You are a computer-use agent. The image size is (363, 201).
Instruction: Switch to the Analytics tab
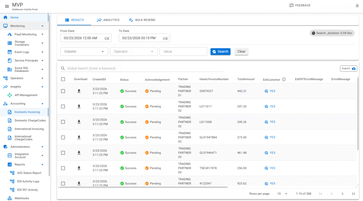point(108,20)
